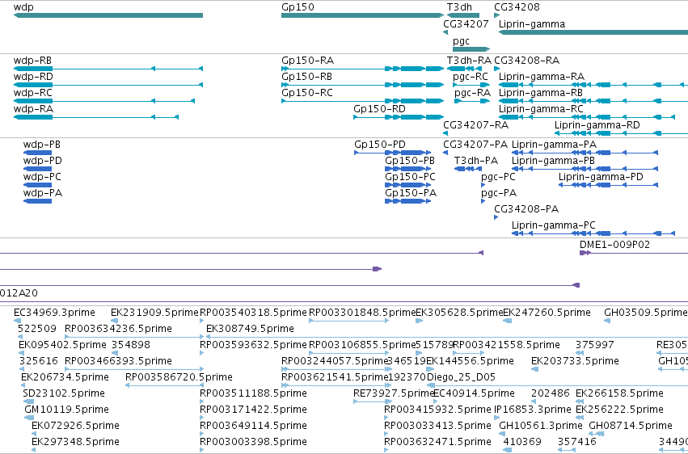Select the Diego_25_D05 EST label

click(x=461, y=378)
